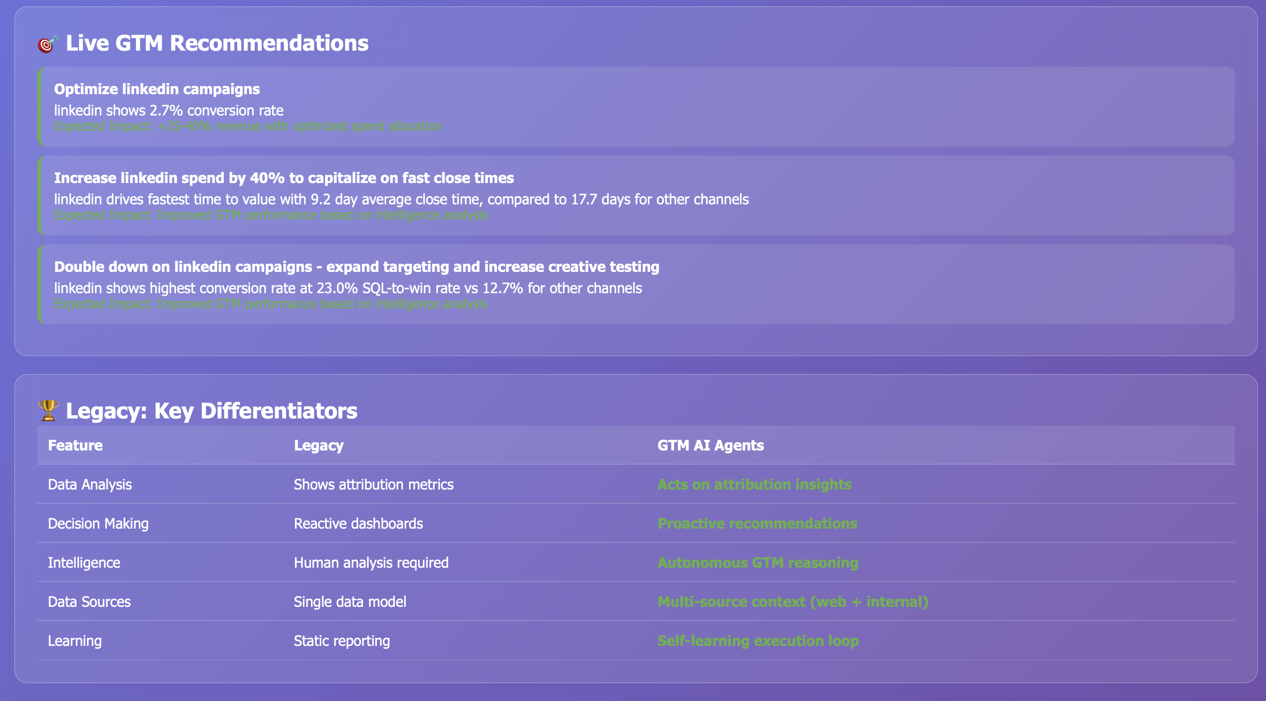
Task: Click the Feature column header
Action: click(75, 446)
